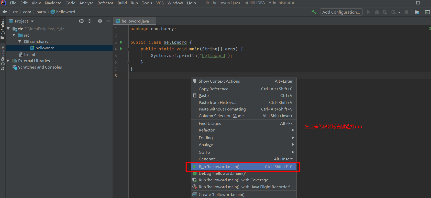This screenshot has width=431, height=198.
Task: Click the src breadcrumb in navigation bar
Action: 15,12
